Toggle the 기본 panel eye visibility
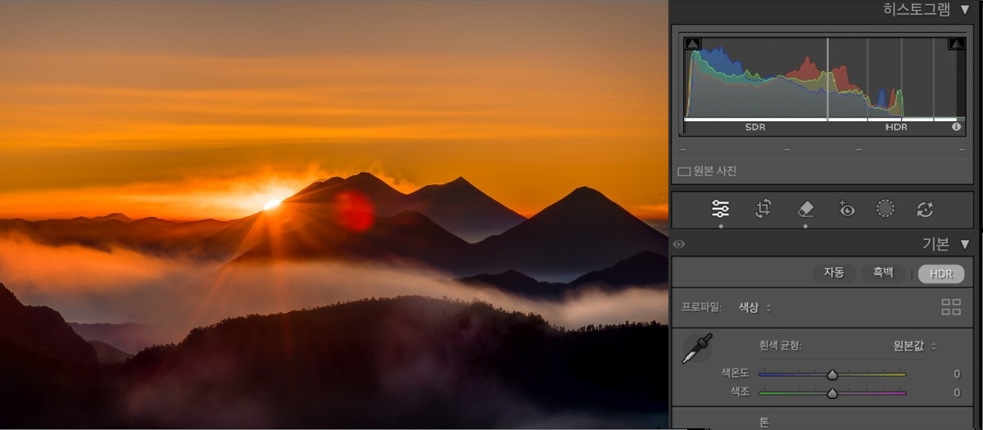 pos(679,244)
